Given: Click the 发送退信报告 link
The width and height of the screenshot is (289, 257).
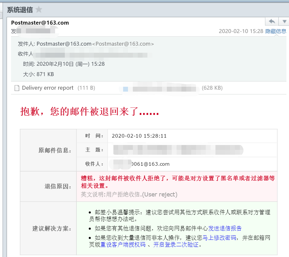Looking at the screenshot, I should pos(225,228).
